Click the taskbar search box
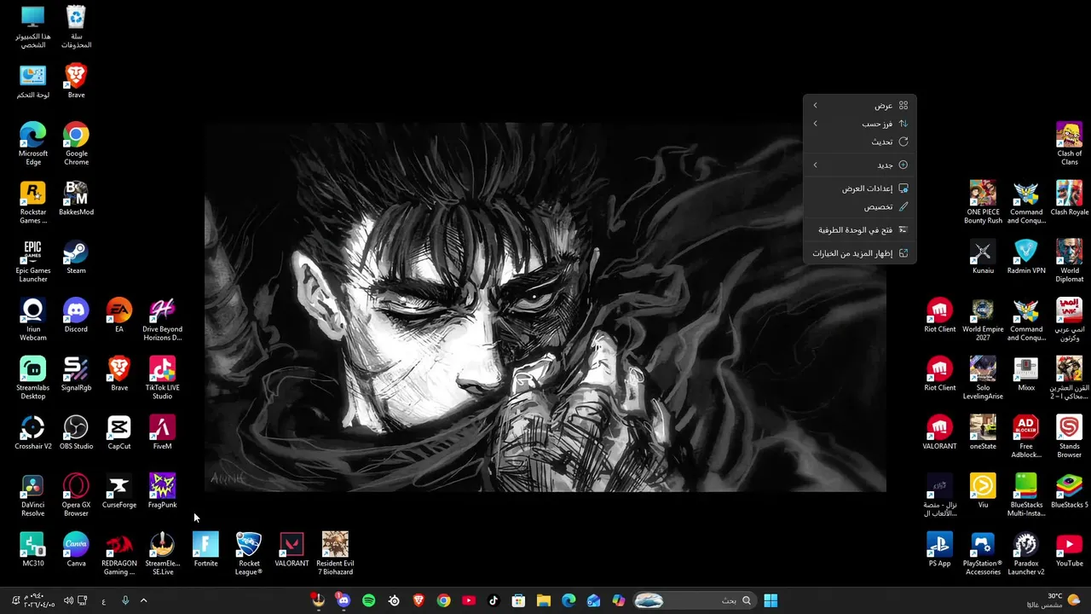Image resolution: width=1091 pixels, height=614 pixels. coord(693,600)
